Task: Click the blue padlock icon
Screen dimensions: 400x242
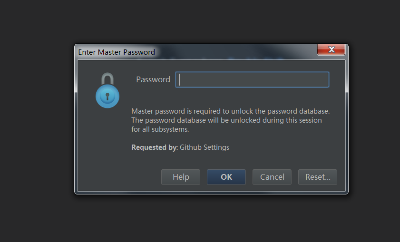Action: click(x=107, y=90)
